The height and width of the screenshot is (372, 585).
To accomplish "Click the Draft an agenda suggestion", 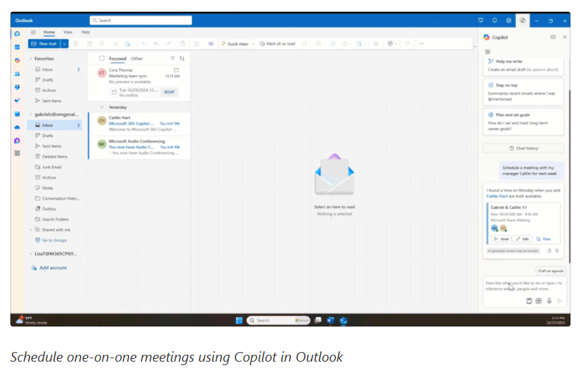I will tap(551, 271).
